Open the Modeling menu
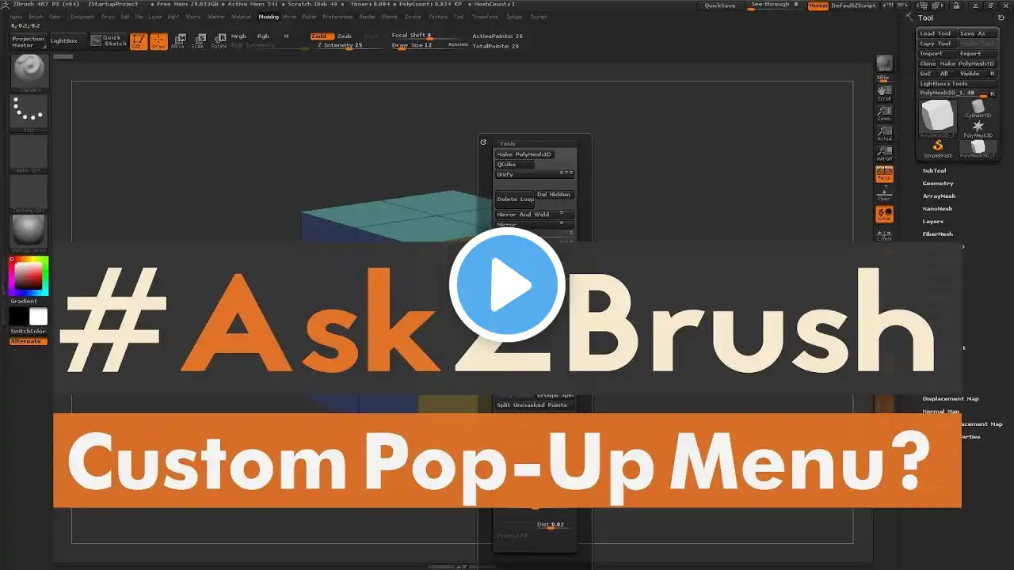The image size is (1014, 570). click(x=269, y=17)
